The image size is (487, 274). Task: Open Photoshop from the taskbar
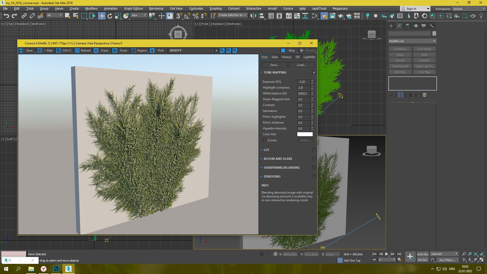click(56, 269)
